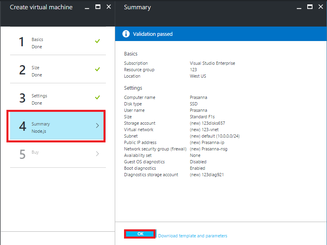Click the green checkmark beside Basics step
Screen dimensions: 327x245
97,41
